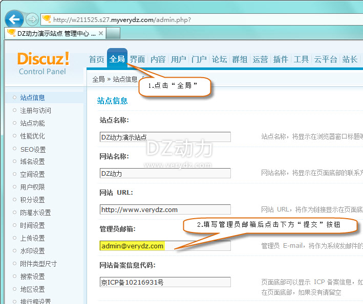Open the 用户 navigation tab

coord(178,59)
